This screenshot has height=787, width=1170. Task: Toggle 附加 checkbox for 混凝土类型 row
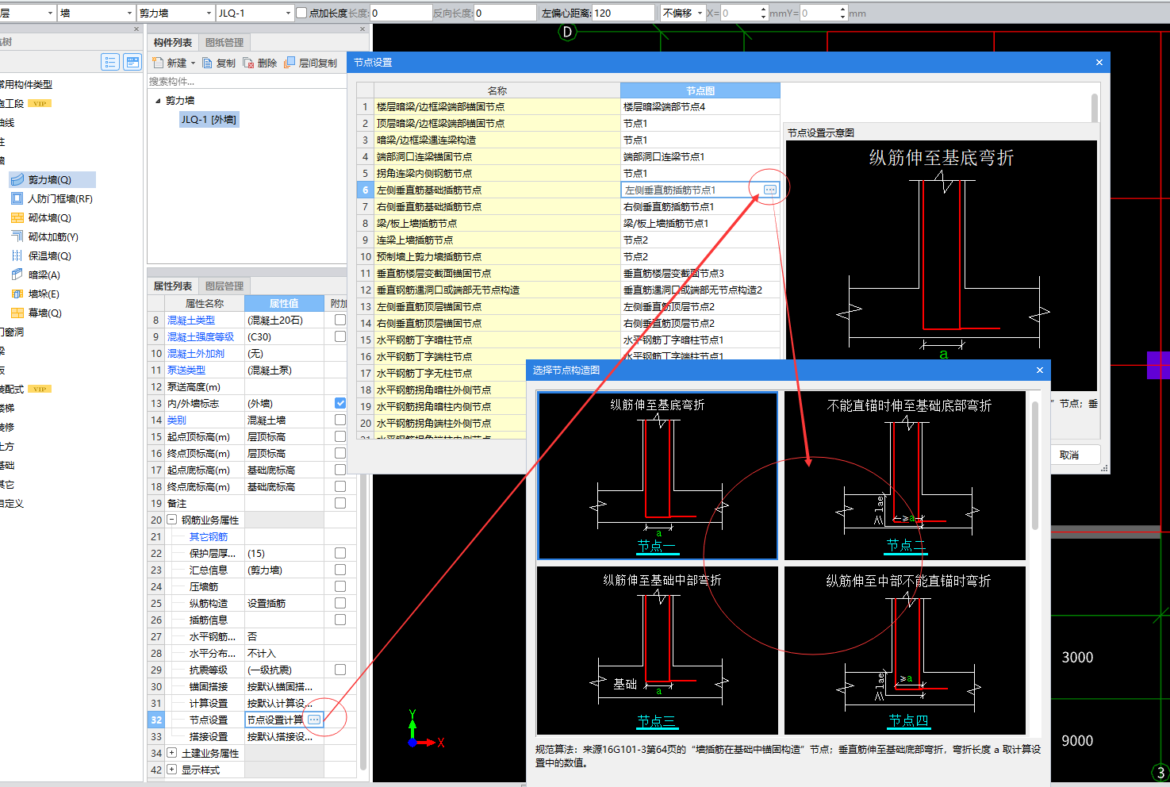pos(340,320)
